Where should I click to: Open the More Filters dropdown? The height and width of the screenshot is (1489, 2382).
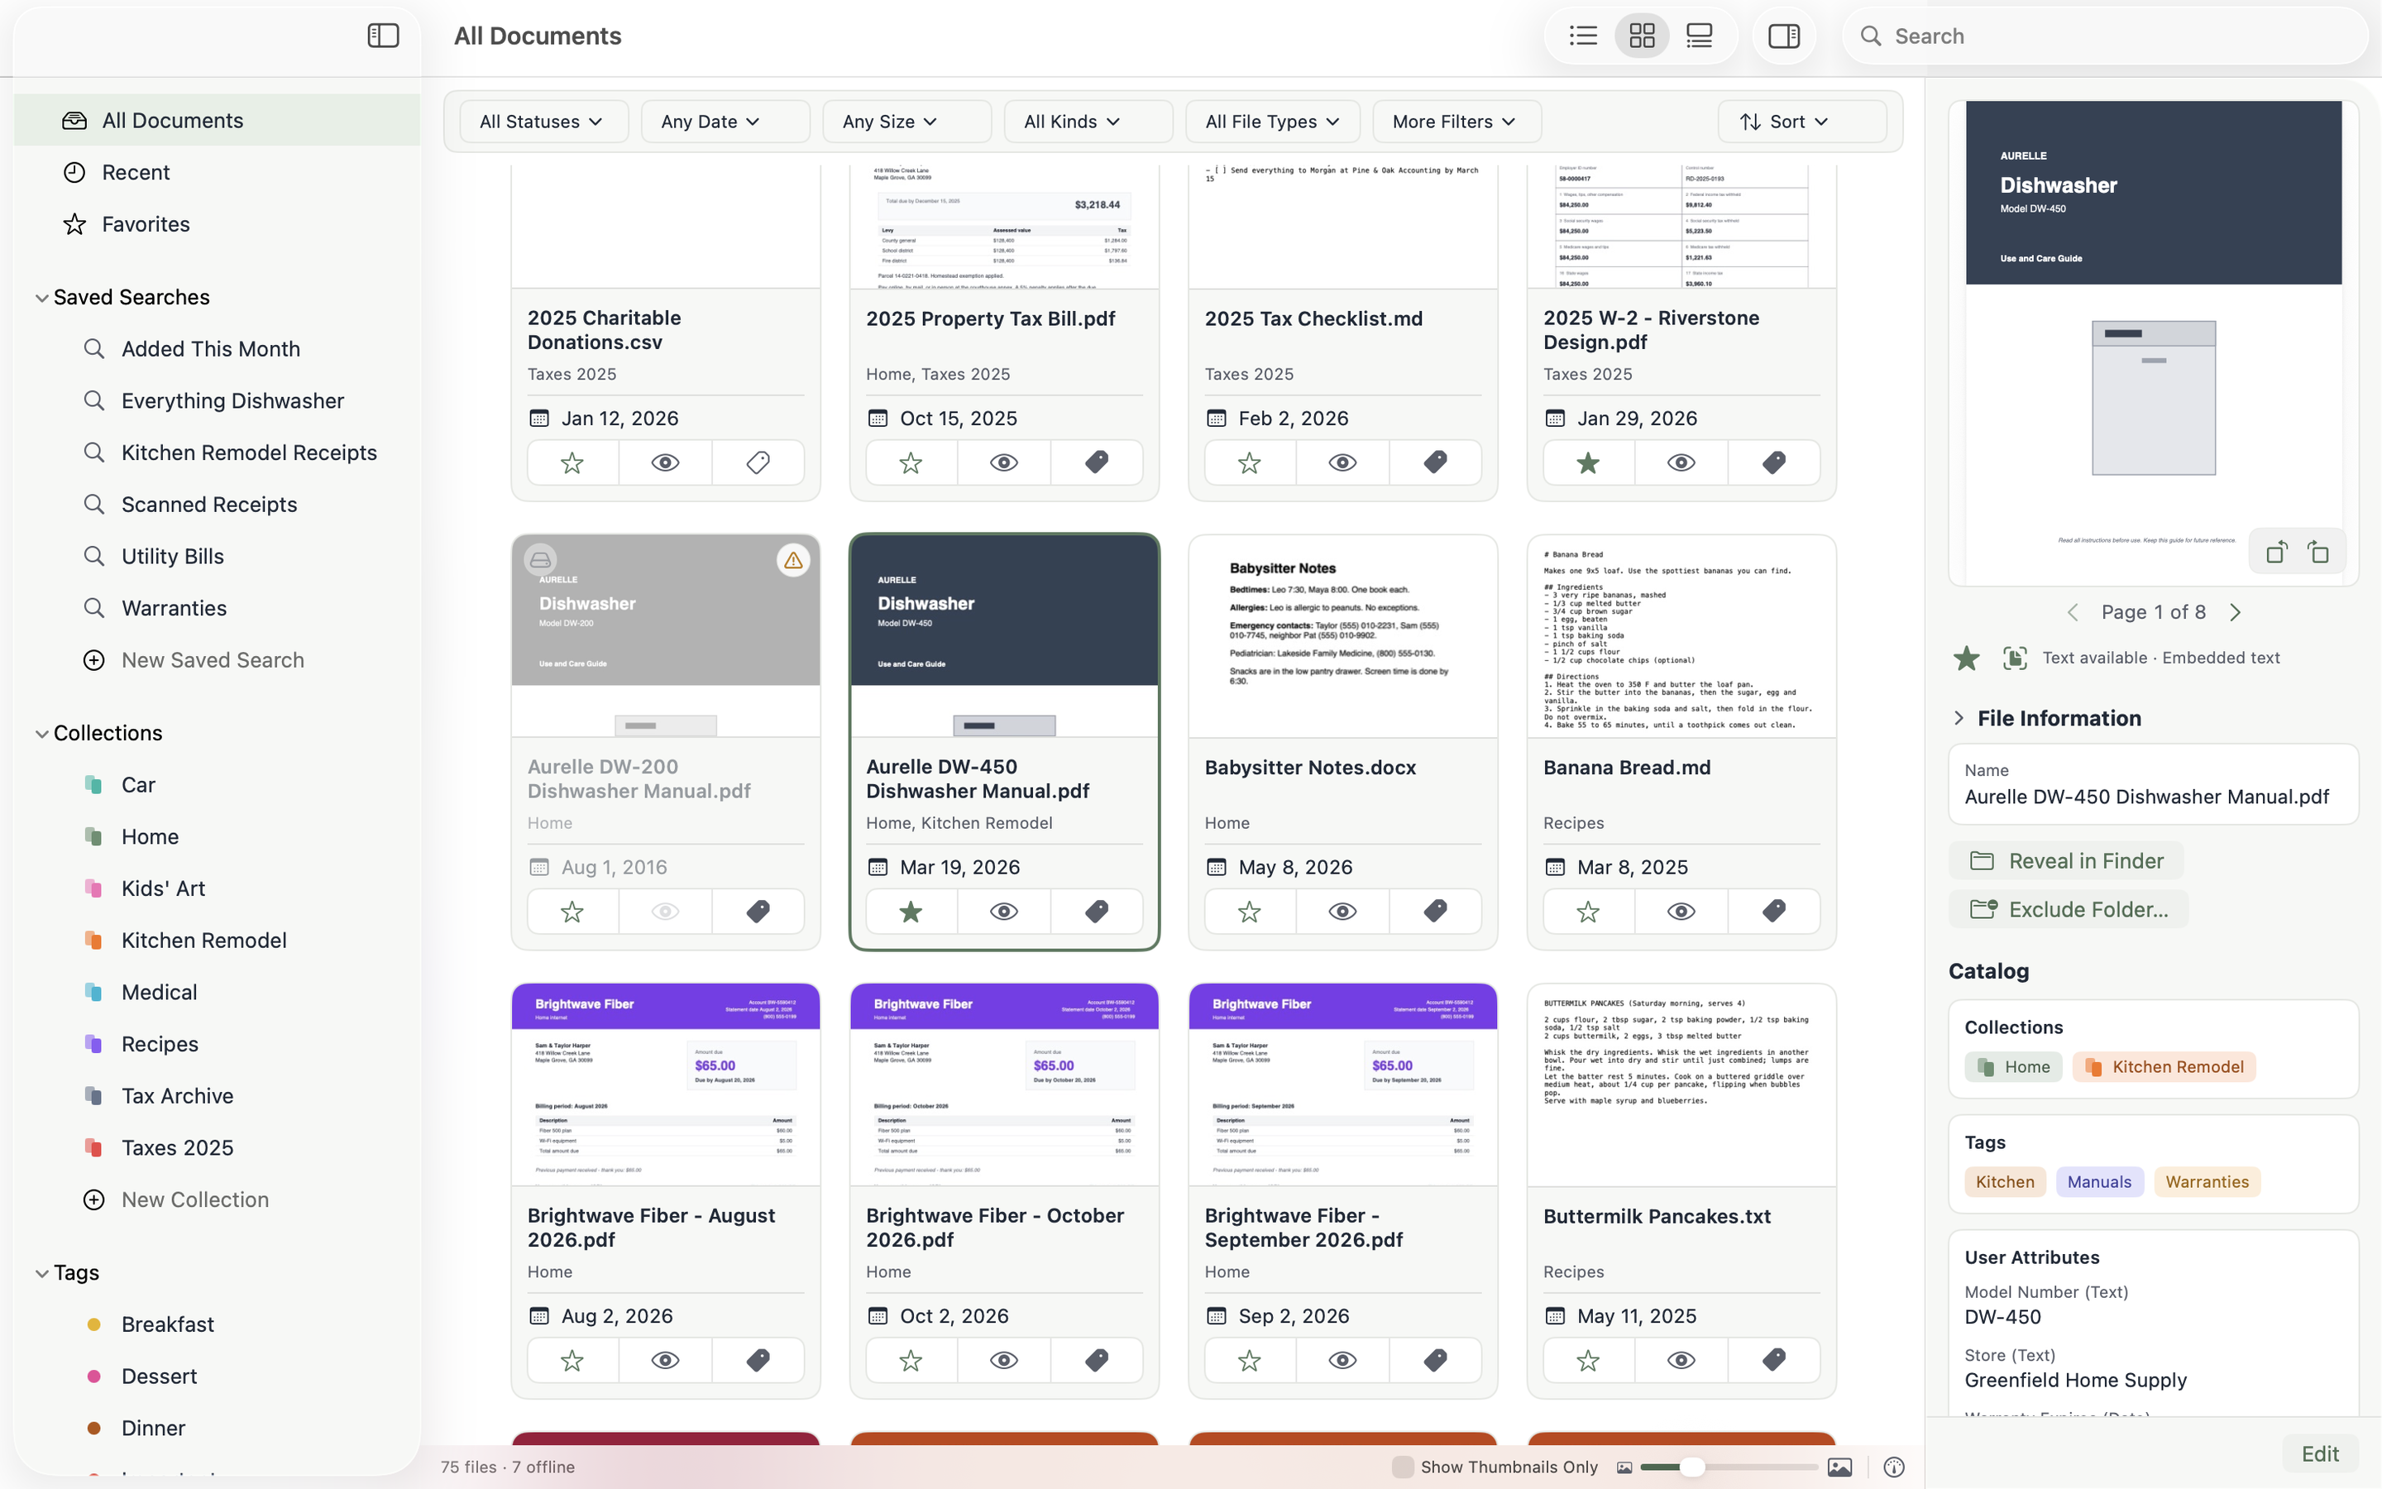[1456, 121]
